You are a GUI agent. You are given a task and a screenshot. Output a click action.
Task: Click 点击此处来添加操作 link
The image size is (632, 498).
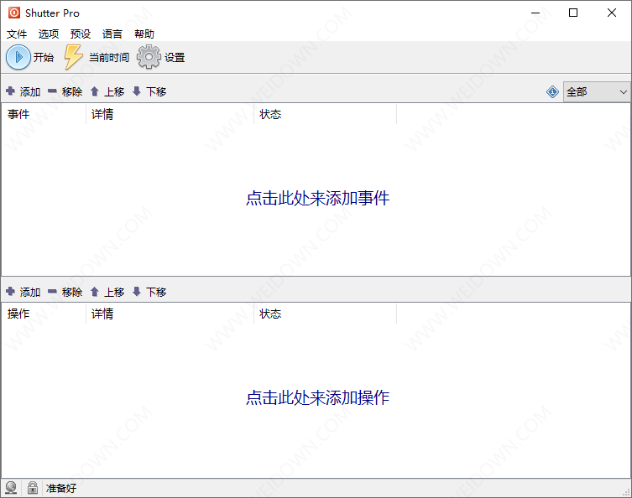click(317, 397)
